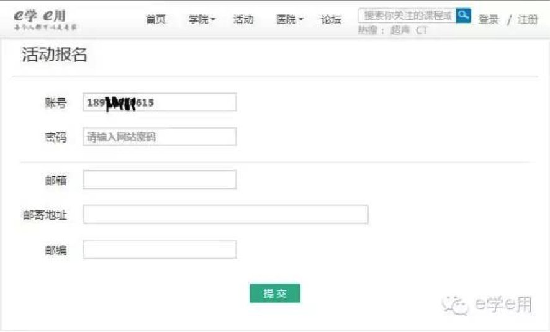Open the 论坛 forum page

331,19
